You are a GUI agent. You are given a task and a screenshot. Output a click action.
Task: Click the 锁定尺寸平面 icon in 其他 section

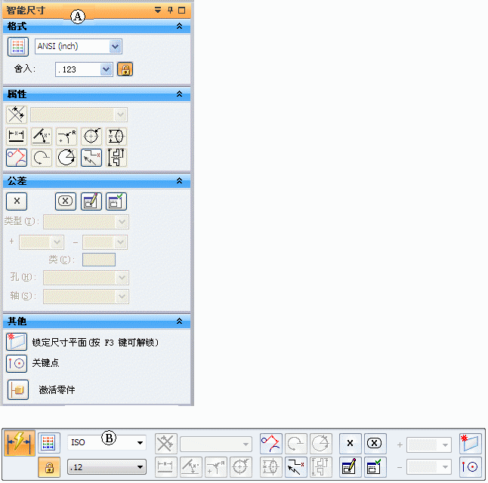pyautogui.click(x=16, y=341)
